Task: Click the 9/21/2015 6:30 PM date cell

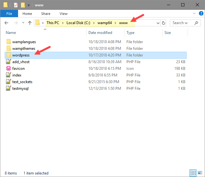Action: [104, 82]
